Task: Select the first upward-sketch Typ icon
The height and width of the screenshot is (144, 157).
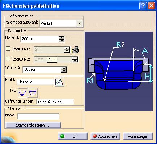Action: [x=22, y=93]
